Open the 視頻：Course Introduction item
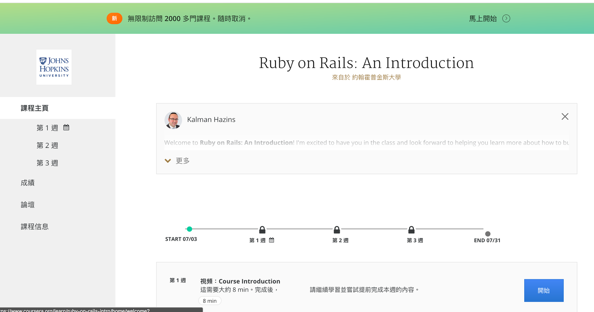Viewport: 594px width, 312px height. pyautogui.click(x=240, y=281)
